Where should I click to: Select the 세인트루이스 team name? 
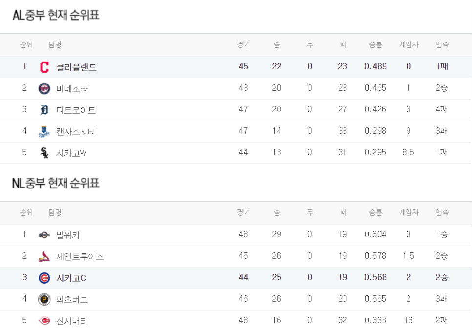pyautogui.click(x=80, y=256)
